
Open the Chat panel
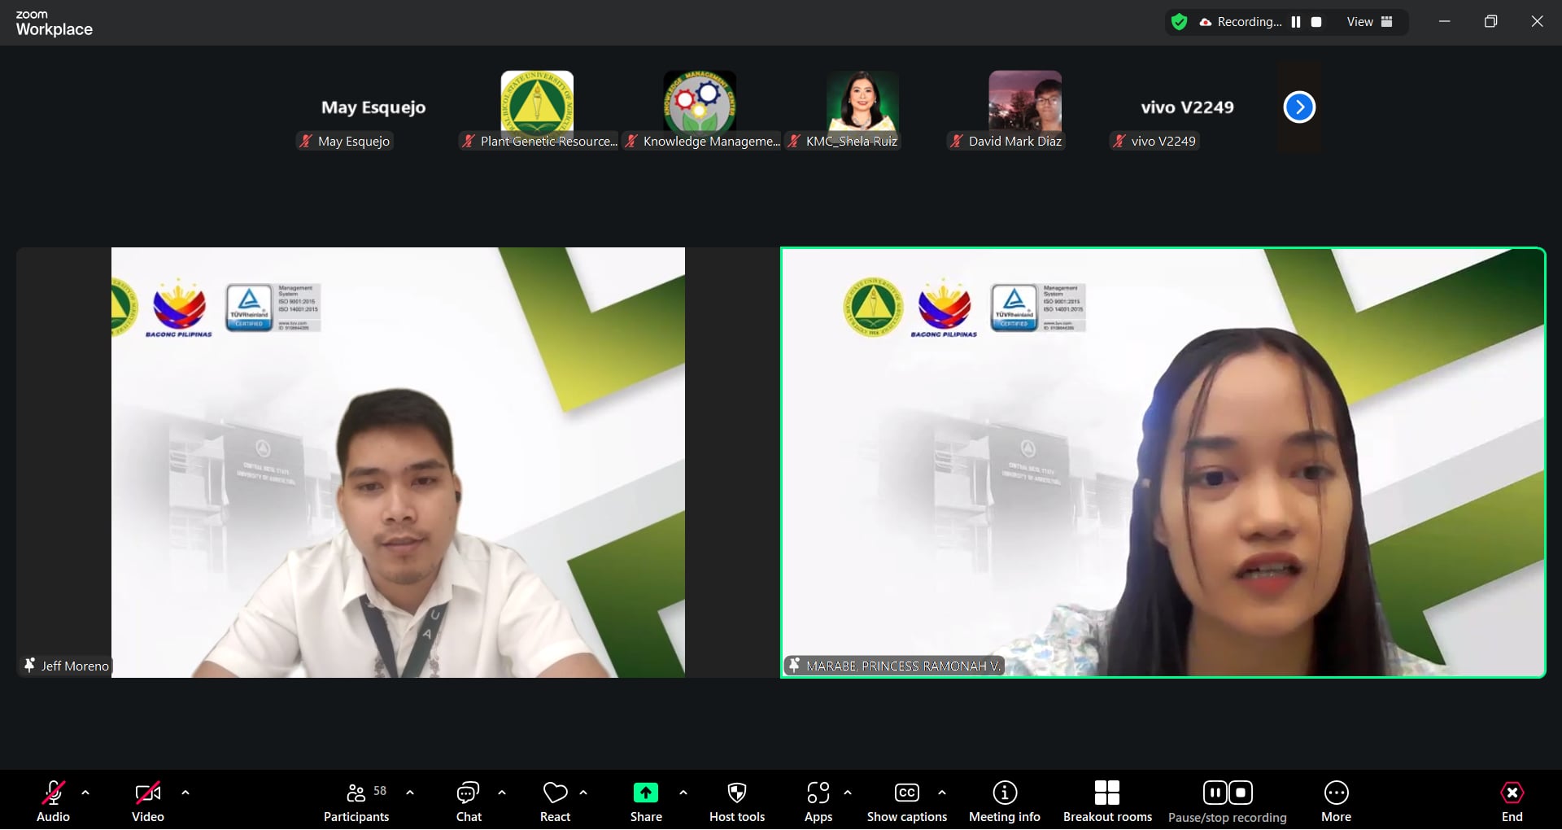click(468, 802)
